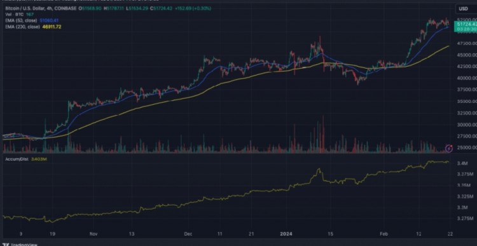Viewport: 477px width, 246px height.
Task: Click the Nov label on time axis
Action: (93, 234)
